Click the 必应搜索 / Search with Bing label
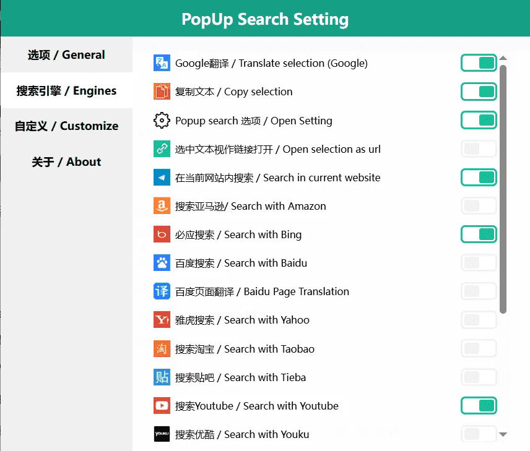Image resolution: width=530 pixels, height=451 pixels. point(238,235)
